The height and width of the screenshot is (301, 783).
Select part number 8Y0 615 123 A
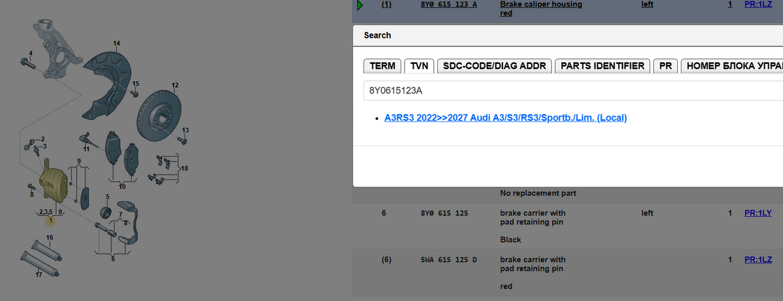450,5
